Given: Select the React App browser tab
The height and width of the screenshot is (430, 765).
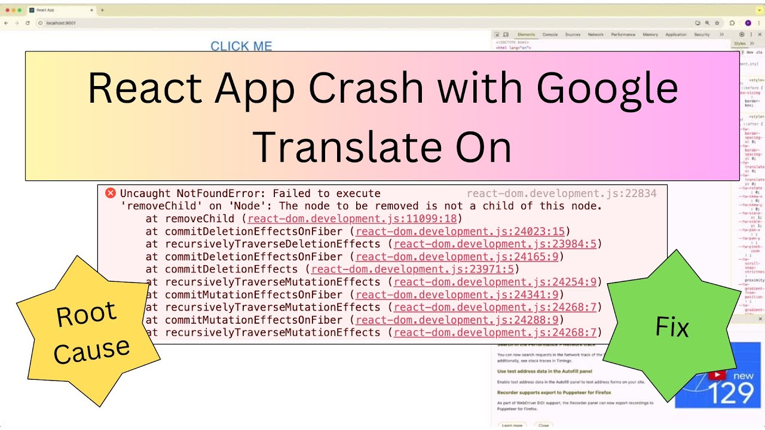Looking at the screenshot, I should point(62,10).
